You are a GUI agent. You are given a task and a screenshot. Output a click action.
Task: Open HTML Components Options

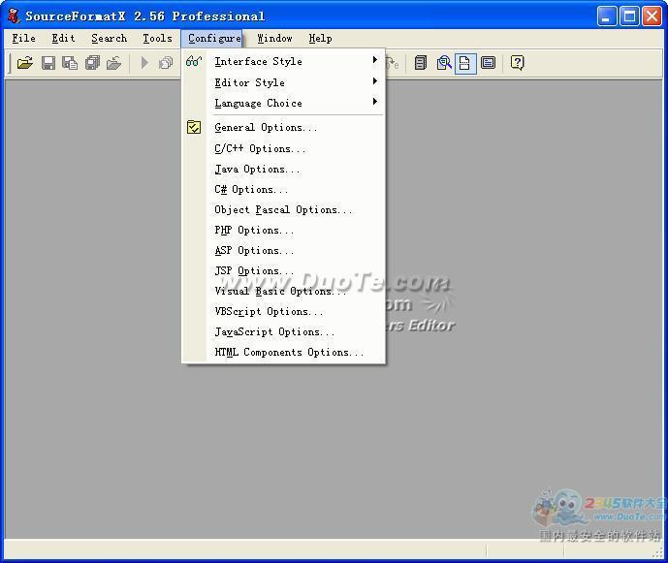283,352
